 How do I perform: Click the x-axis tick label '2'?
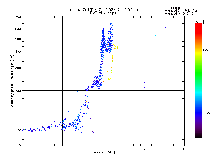pyautogui.click(x=62, y=149)
